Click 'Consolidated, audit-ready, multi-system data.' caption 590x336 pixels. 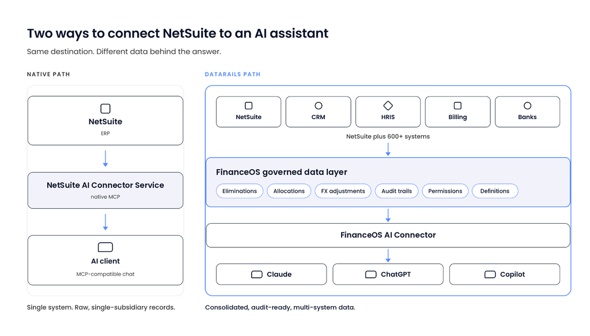[280, 307]
